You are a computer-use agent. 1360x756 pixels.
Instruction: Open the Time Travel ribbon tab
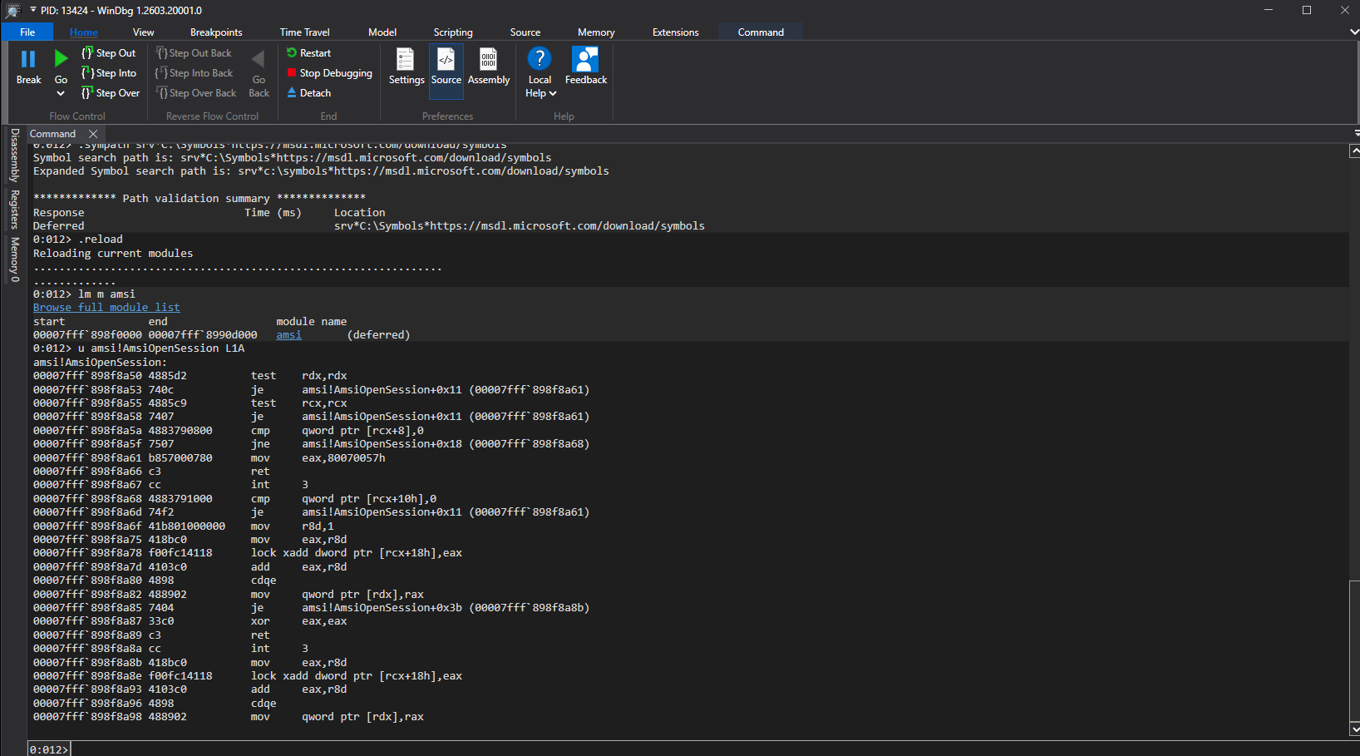pyautogui.click(x=304, y=32)
